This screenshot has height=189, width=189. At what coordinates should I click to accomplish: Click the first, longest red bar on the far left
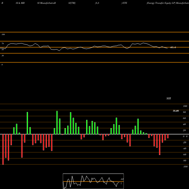[x=3, y=149]
